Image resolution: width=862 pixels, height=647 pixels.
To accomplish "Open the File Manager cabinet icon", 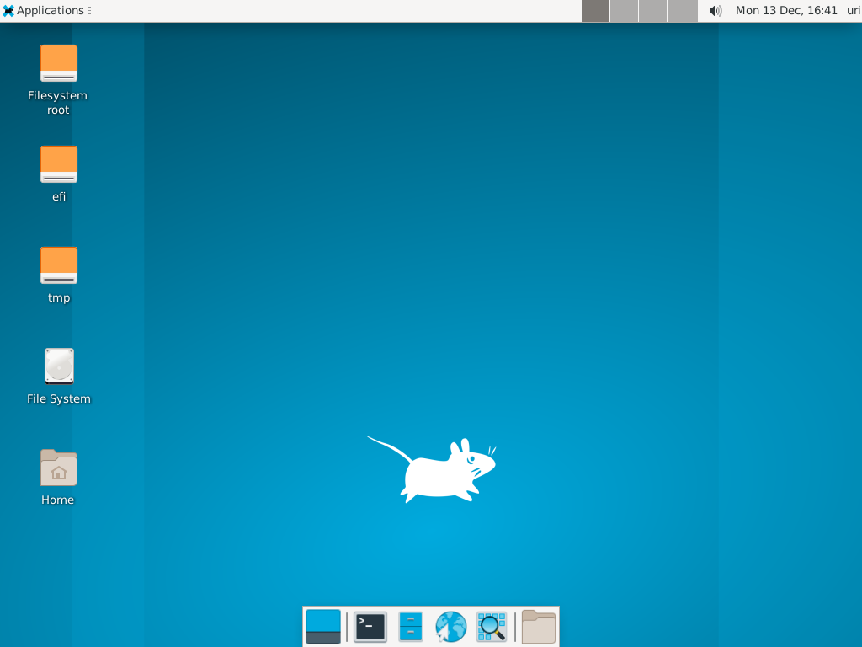I will (x=410, y=627).
